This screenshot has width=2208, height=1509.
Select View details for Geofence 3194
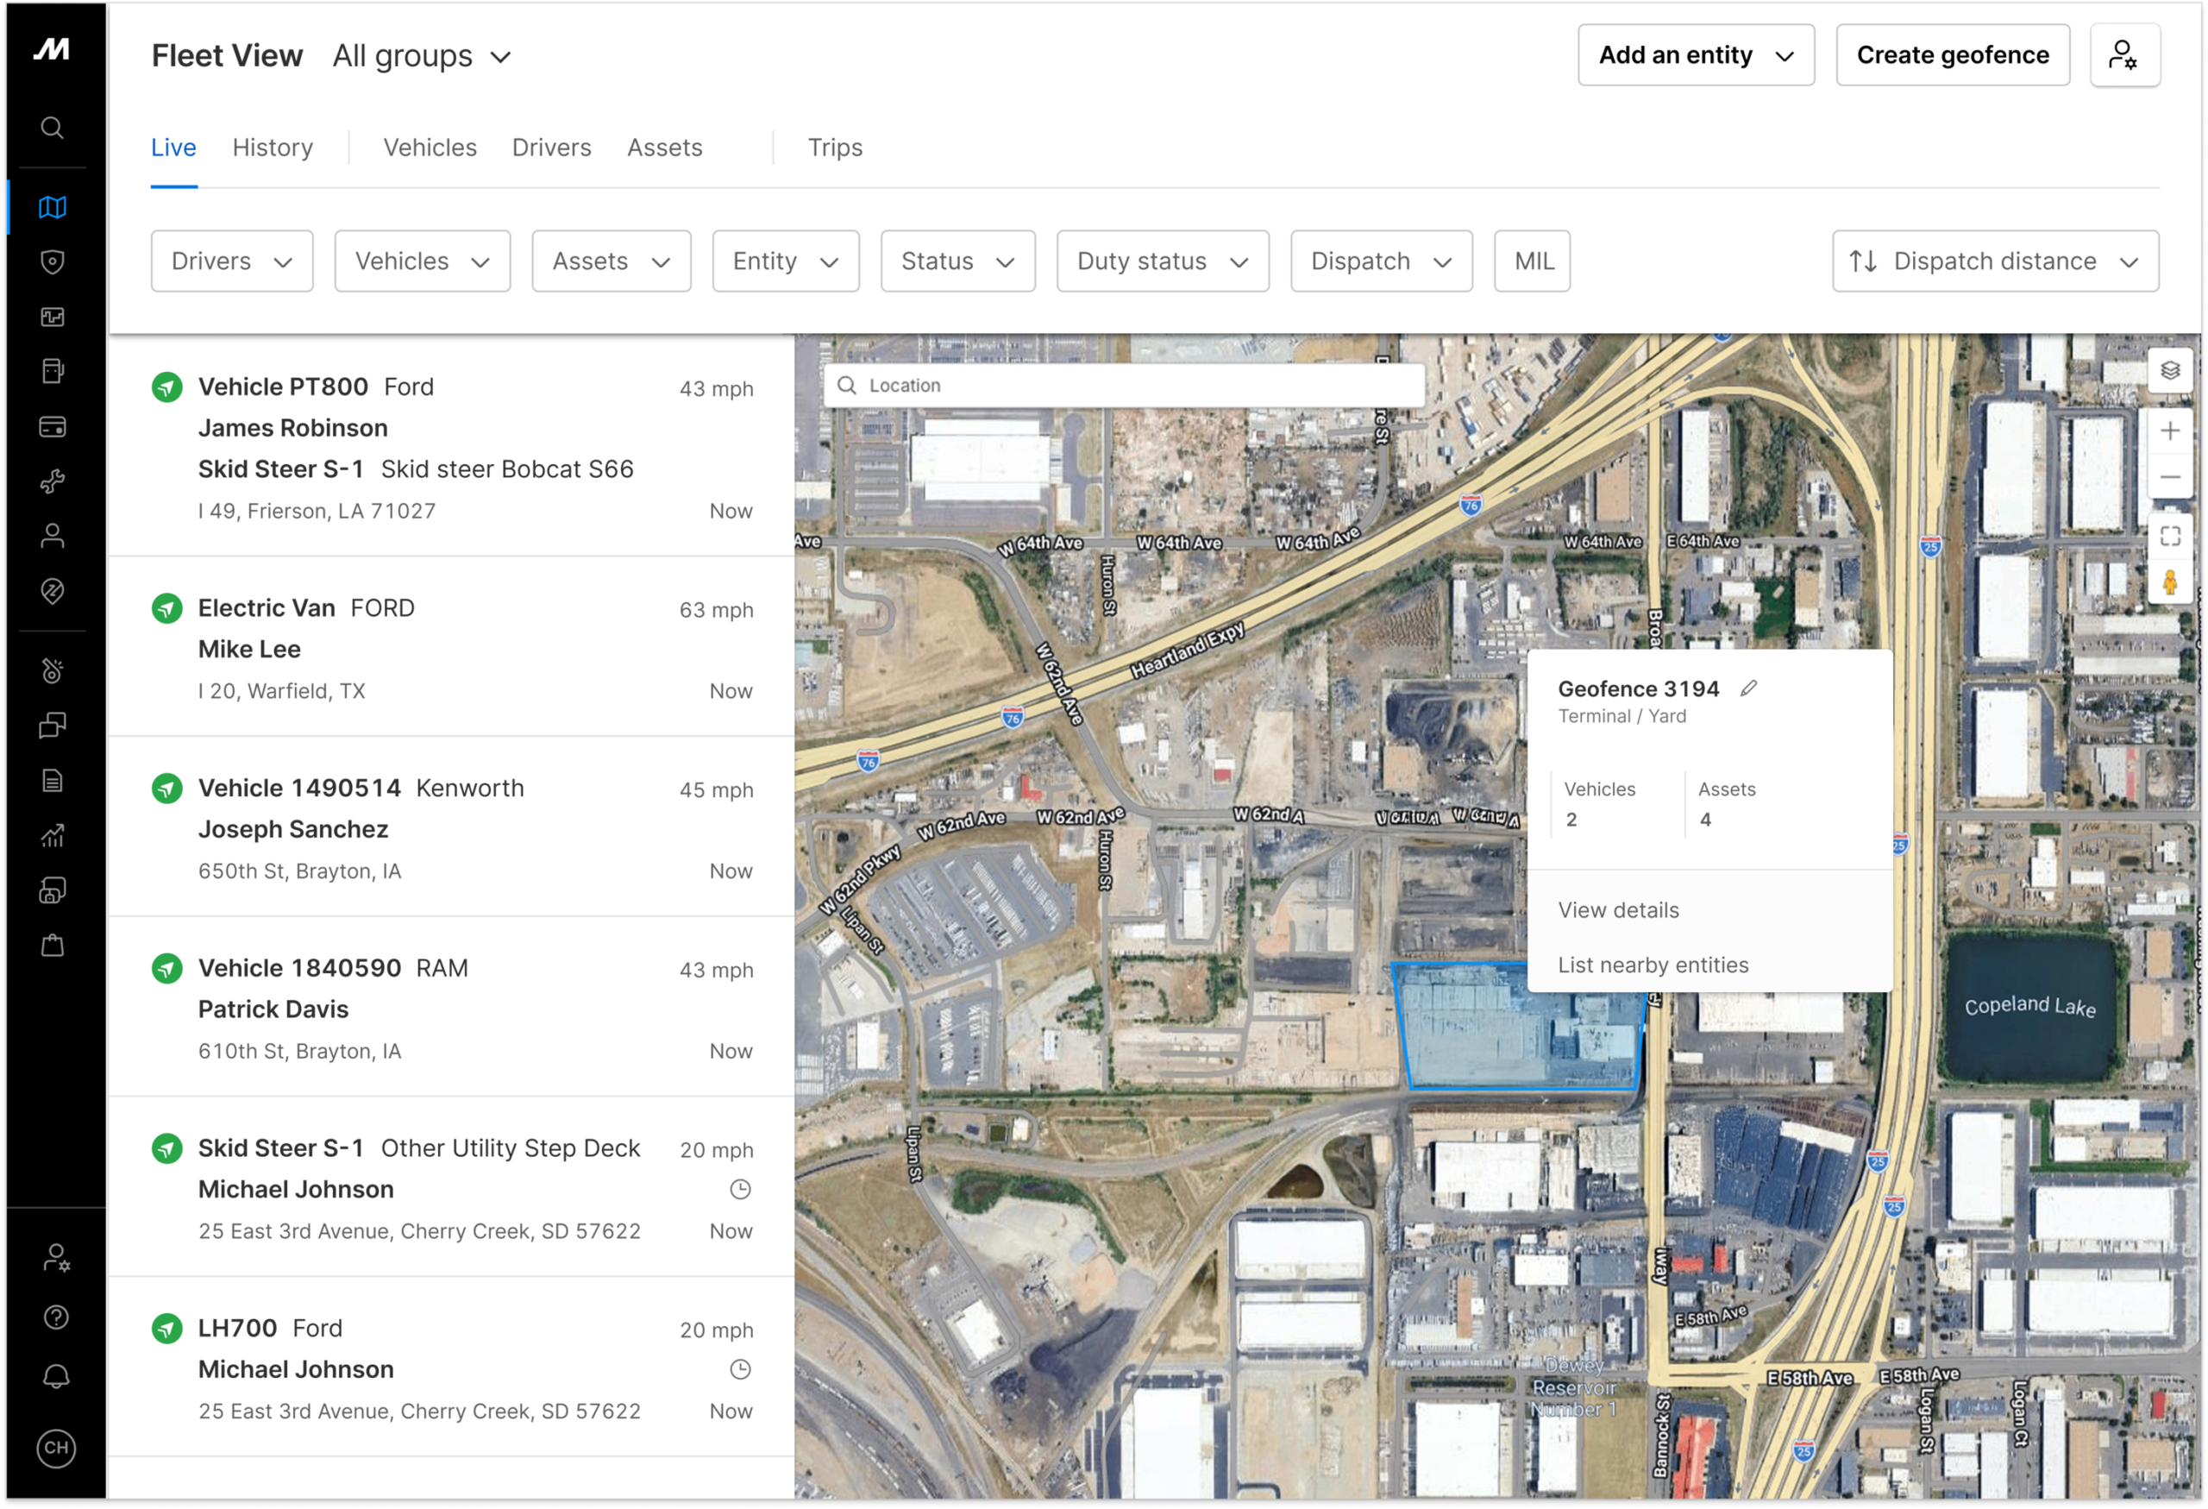click(1617, 909)
